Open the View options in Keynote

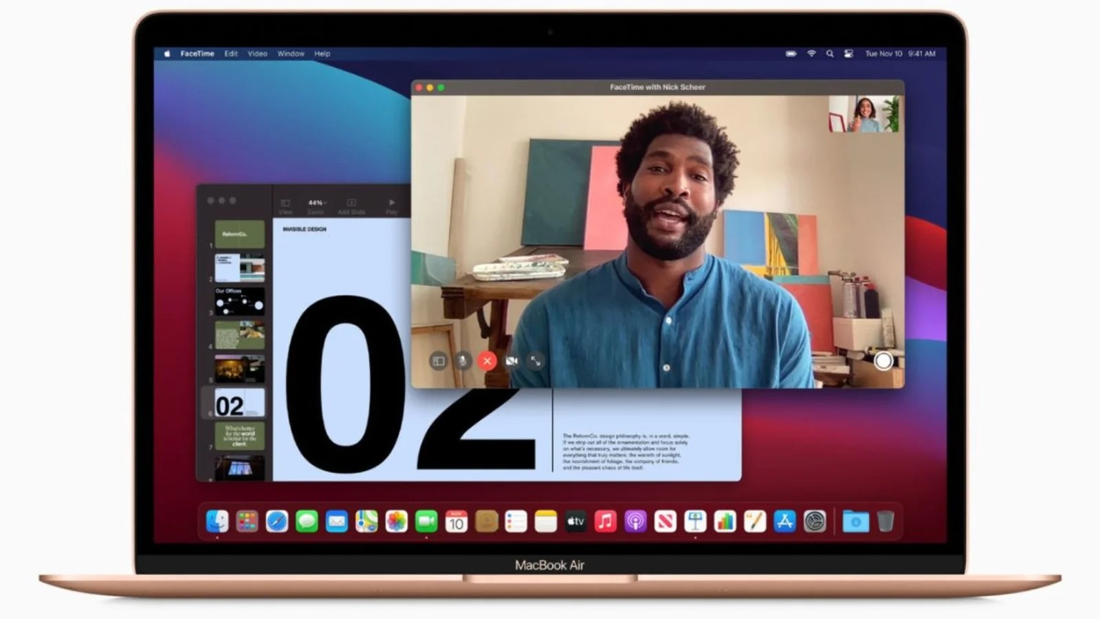click(286, 204)
